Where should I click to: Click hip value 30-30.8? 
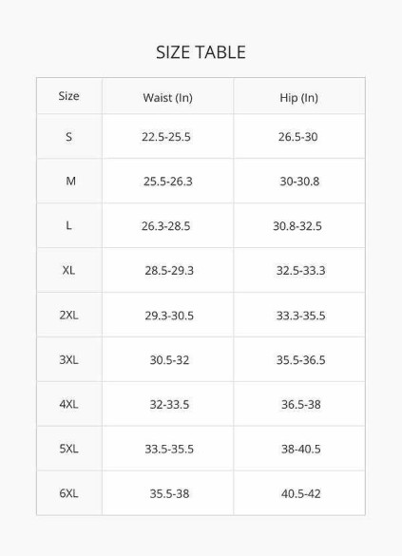click(299, 182)
